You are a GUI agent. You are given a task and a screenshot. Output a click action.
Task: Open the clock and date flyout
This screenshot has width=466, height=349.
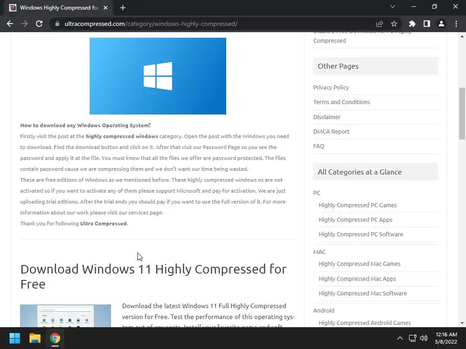(446, 338)
